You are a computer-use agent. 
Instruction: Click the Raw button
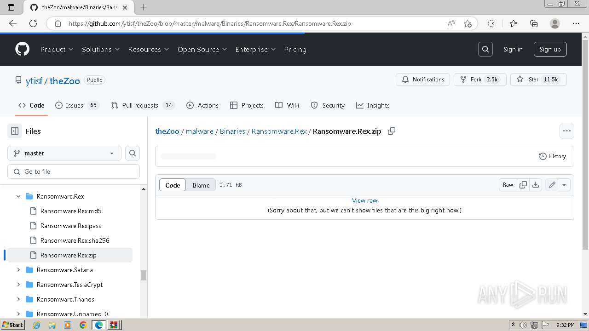pos(508,185)
